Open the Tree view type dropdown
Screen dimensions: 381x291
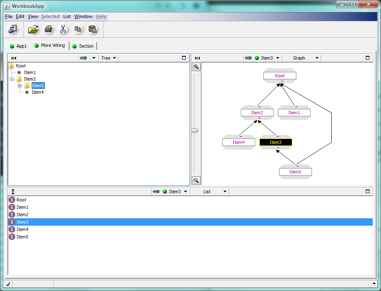(109, 58)
